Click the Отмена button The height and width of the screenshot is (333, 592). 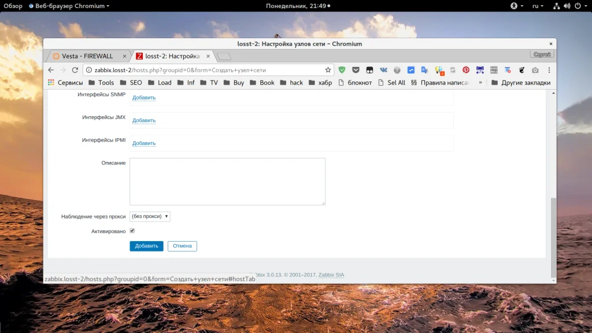click(x=182, y=246)
